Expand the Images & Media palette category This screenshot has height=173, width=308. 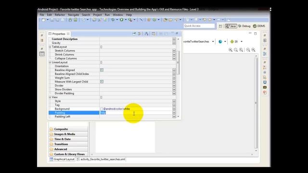tap(68, 134)
